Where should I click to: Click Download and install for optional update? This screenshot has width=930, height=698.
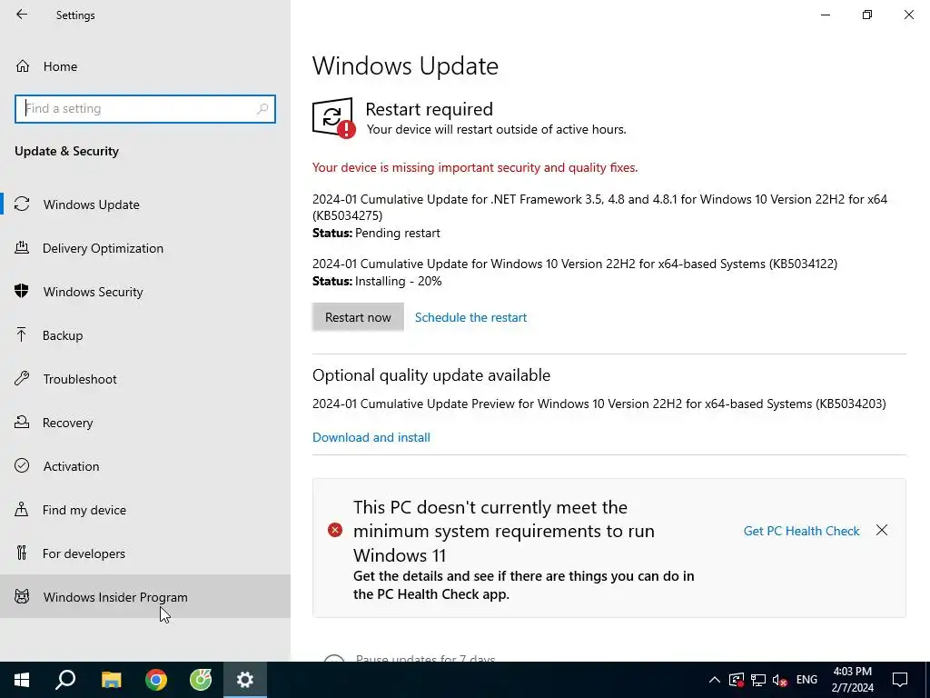pos(371,437)
